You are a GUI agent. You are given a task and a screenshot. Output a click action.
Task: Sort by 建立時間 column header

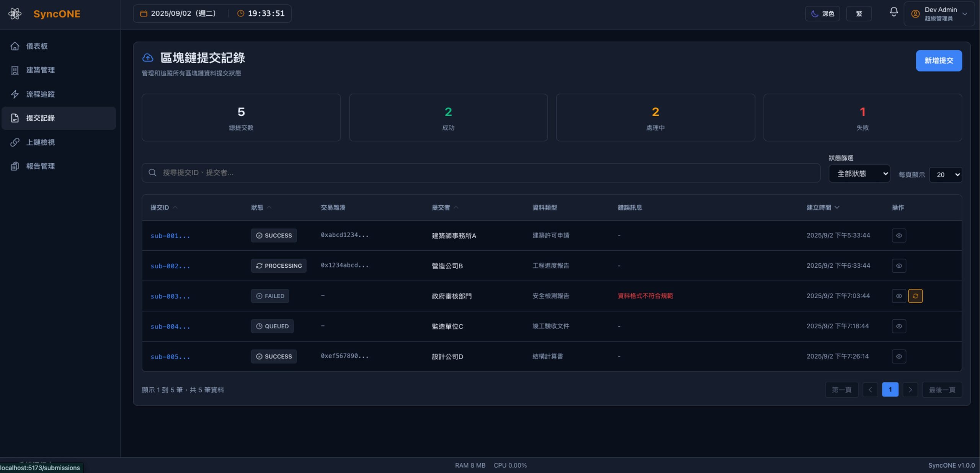point(819,208)
